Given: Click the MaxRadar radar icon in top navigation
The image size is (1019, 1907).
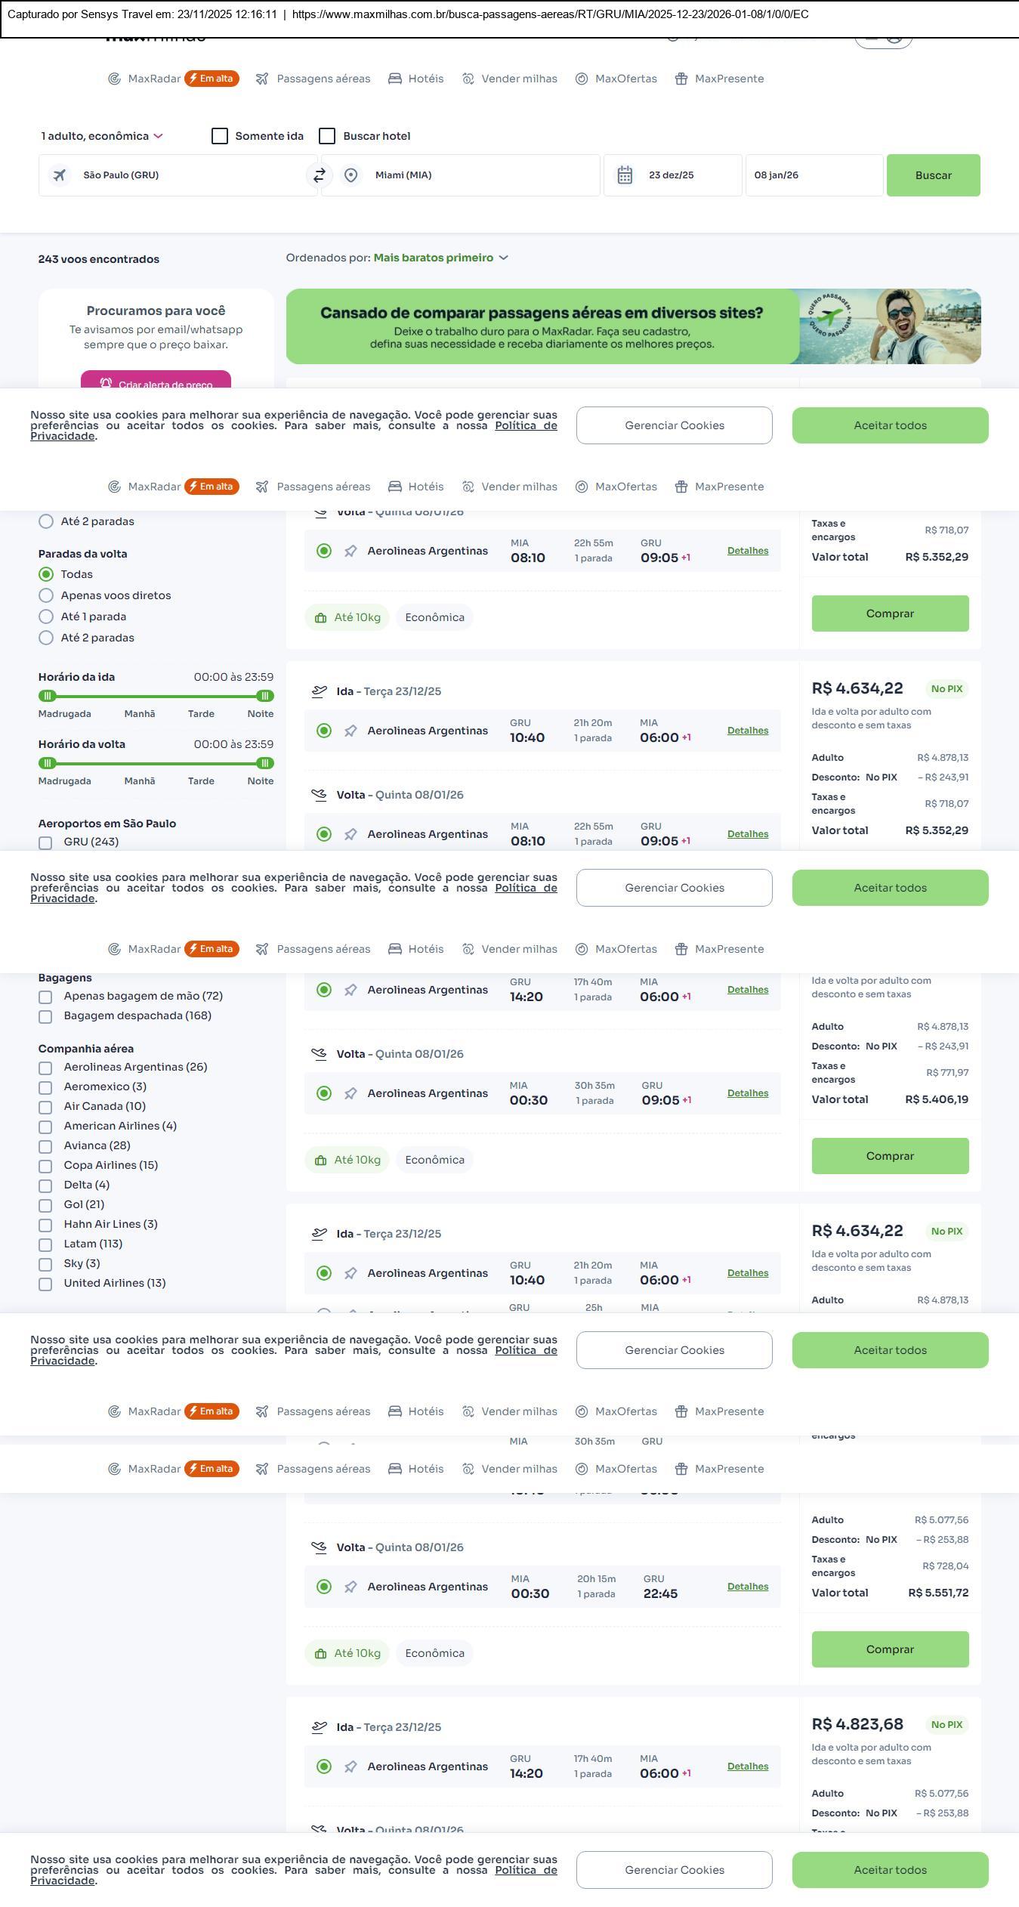Looking at the screenshot, I should [115, 79].
